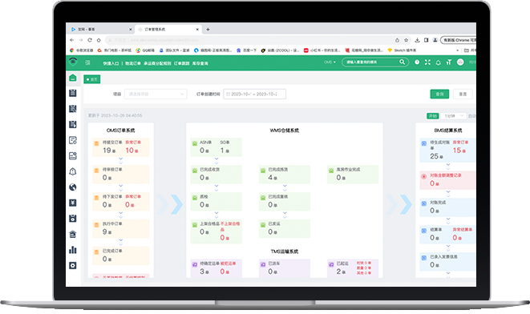Open the home icon in the left sidebar

(73, 78)
